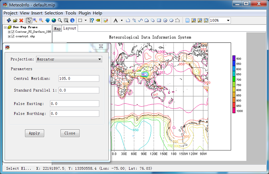
Task: Click the boxed magnifier Zoom to Extent icon
Action: (66, 20)
